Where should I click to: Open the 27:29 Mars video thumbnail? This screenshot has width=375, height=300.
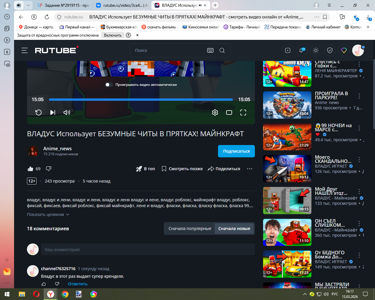(287, 137)
